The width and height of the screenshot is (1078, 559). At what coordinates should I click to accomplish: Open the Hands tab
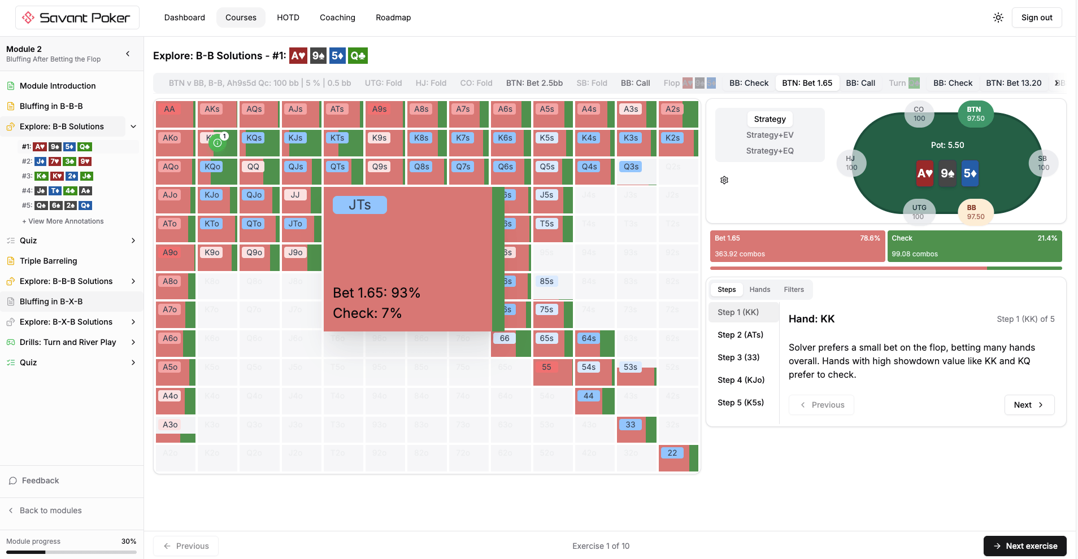(759, 290)
